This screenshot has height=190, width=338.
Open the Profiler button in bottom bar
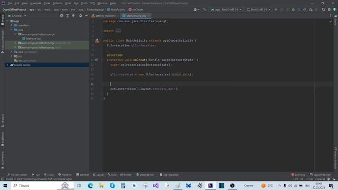point(126,175)
